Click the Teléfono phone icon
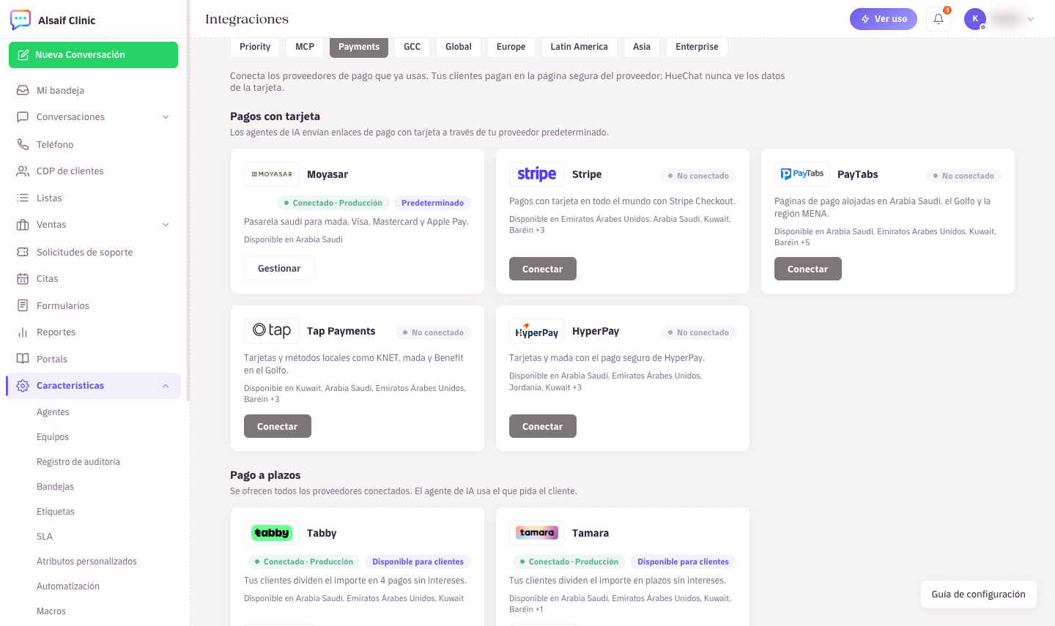 click(x=23, y=144)
